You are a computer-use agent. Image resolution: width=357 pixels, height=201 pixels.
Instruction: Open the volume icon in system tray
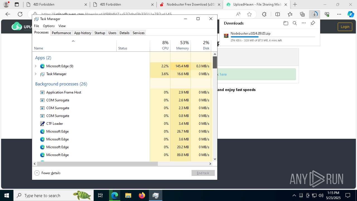pyautogui.click(x=321, y=195)
